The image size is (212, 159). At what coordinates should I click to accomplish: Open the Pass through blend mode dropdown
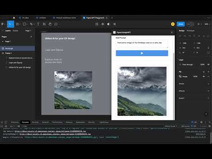[x=188, y=64]
